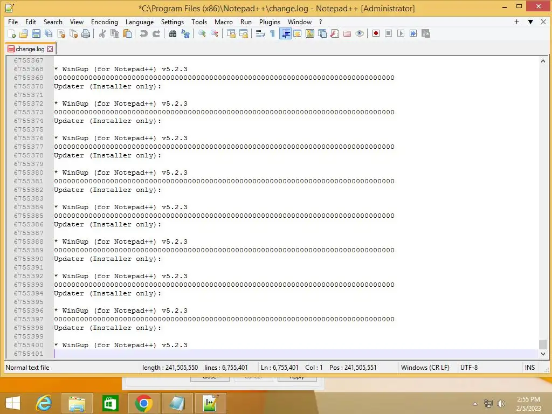The width and height of the screenshot is (552, 414).
Task: Open the Replace toolbar icon
Action: 185,33
